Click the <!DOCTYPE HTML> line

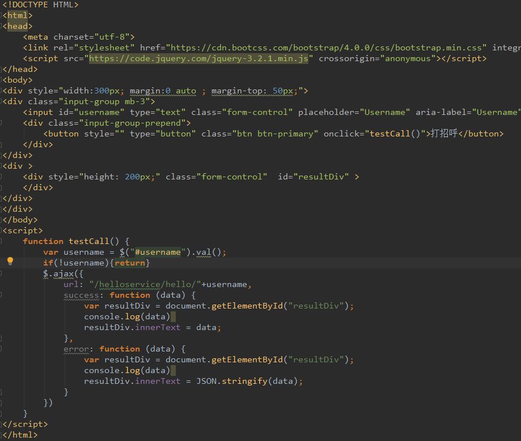tap(41, 5)
